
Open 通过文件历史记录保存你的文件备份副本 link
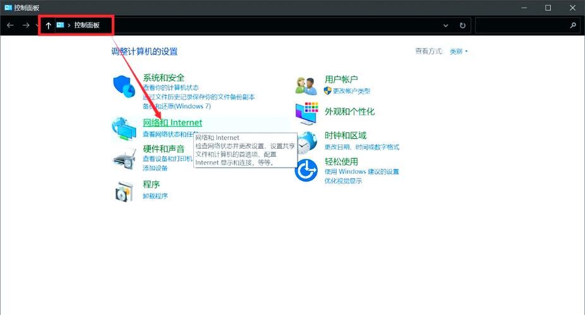click(199, 96)
